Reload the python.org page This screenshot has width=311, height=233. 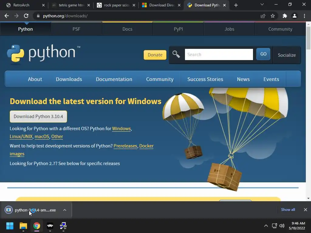click(26, 16)
